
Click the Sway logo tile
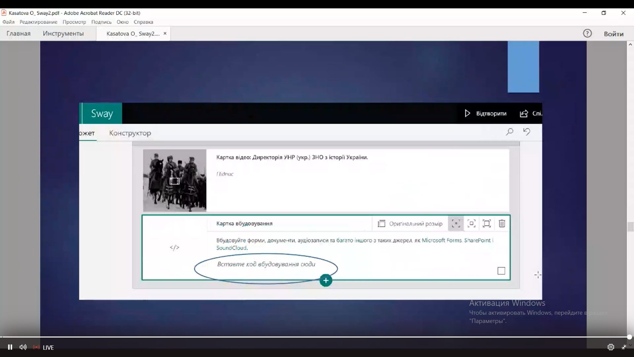coord(102,113)
